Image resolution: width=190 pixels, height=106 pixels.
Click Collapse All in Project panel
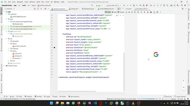pyautogui.click(x=41, y=9)
